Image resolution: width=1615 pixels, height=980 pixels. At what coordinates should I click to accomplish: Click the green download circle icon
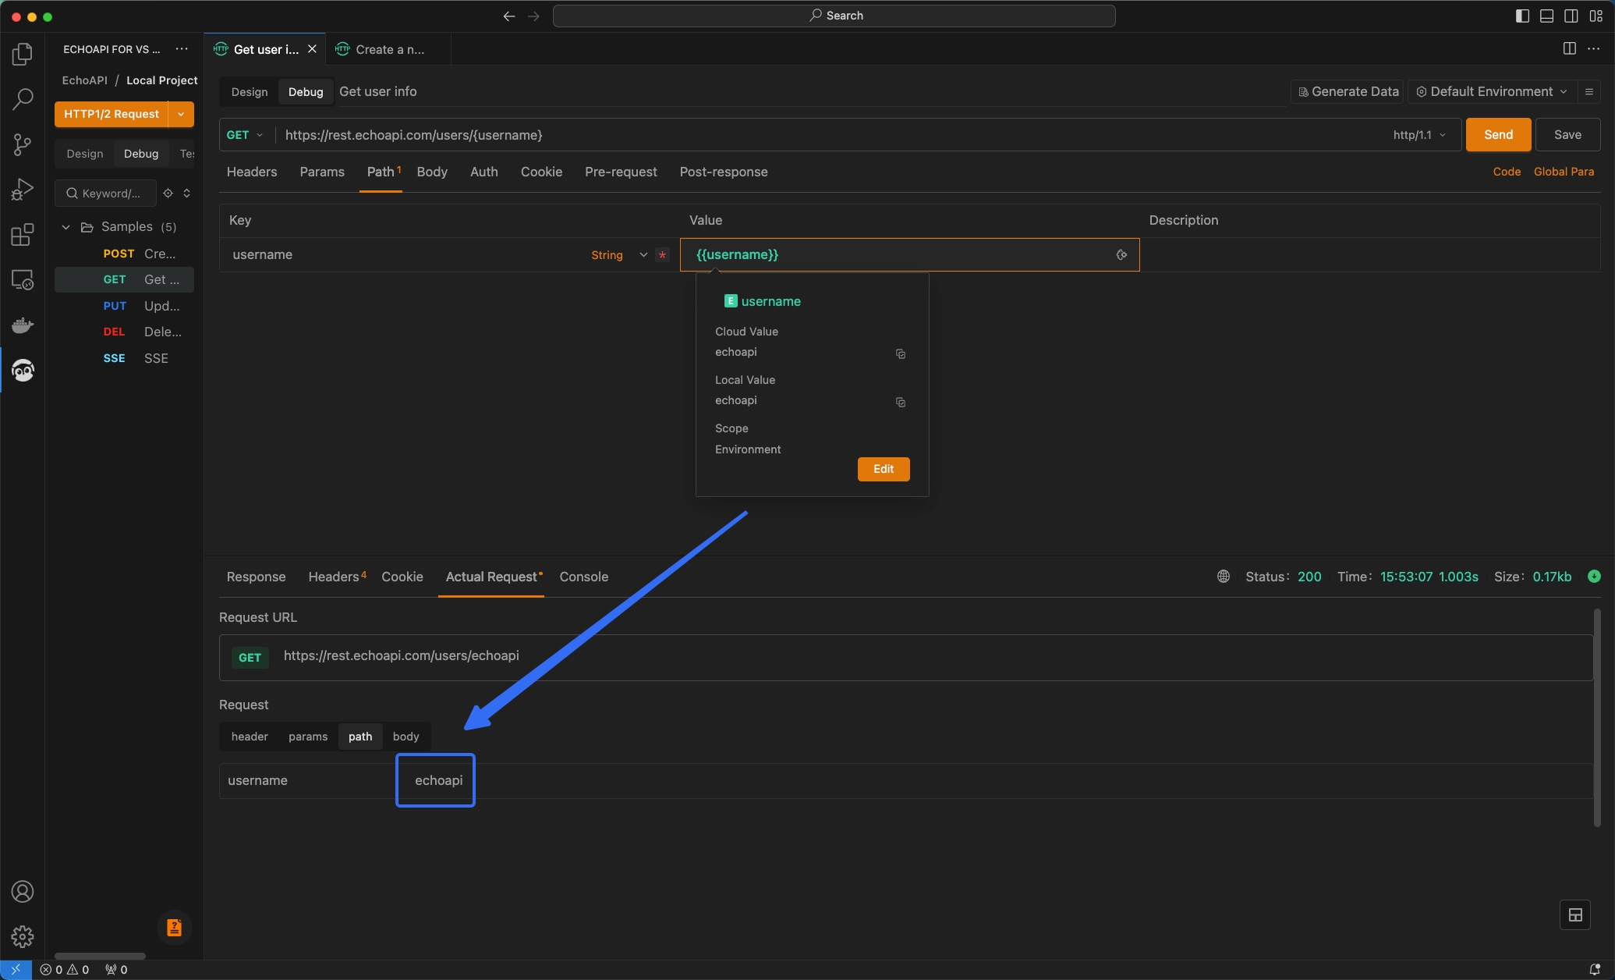click(1595, 577)
